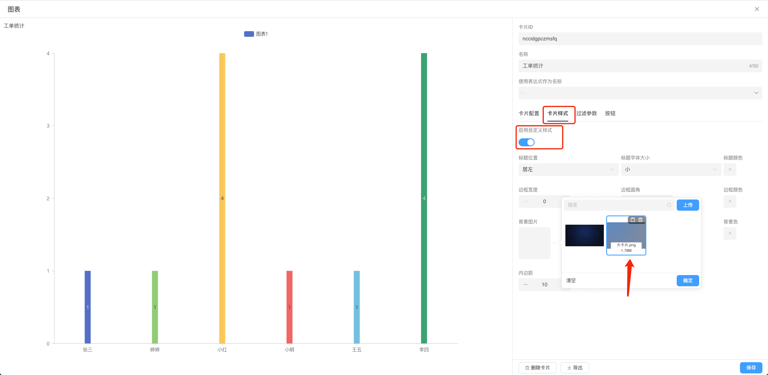
Task: Open the 标题字体大小 dropdown showing 小
Action: pyautogui.click(x=671, y=170)
